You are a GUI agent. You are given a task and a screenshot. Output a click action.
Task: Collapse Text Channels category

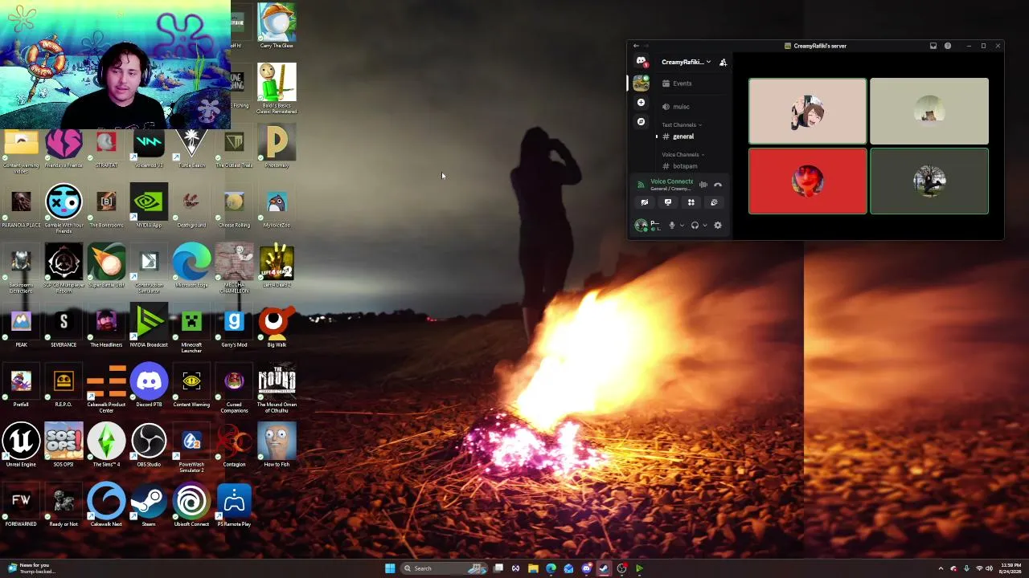[682, 124]
